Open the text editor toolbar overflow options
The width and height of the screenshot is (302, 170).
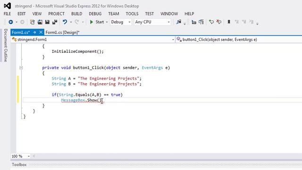pos(257,24)
